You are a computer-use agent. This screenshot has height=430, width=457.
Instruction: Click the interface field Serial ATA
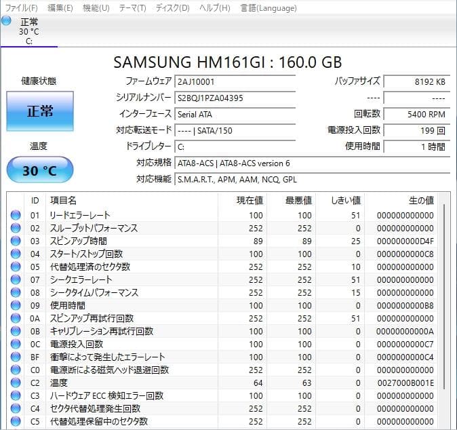235,114
